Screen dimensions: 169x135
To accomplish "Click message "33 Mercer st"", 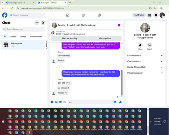I will 64,88.
